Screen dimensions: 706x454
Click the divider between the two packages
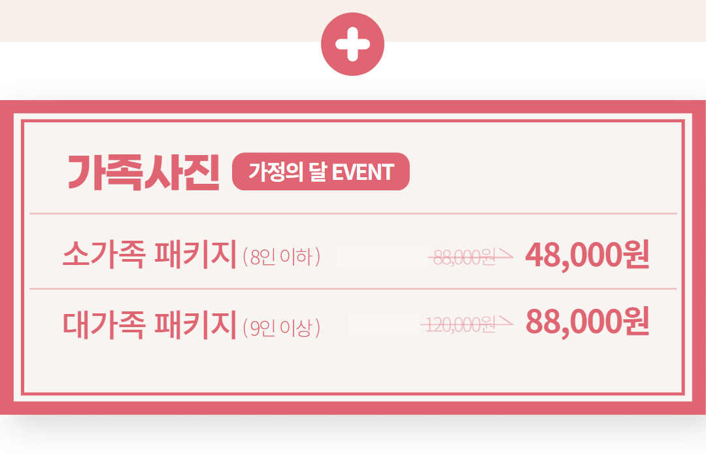pos(353,288)
